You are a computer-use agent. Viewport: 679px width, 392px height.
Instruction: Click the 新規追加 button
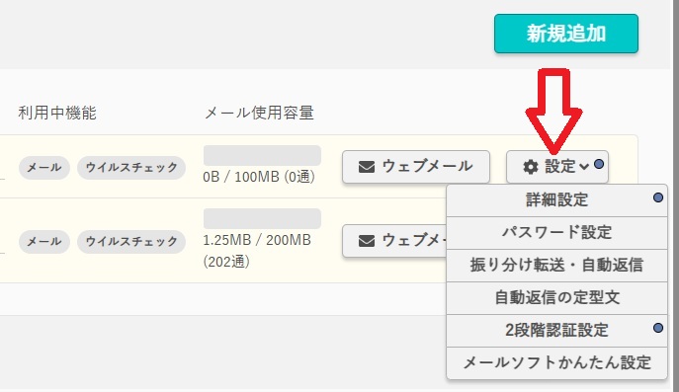point(566,34)
